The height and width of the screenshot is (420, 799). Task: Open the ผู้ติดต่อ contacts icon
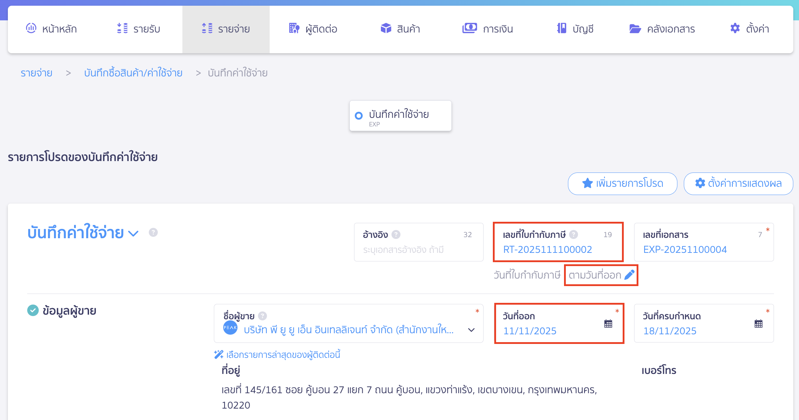(293, 29)
